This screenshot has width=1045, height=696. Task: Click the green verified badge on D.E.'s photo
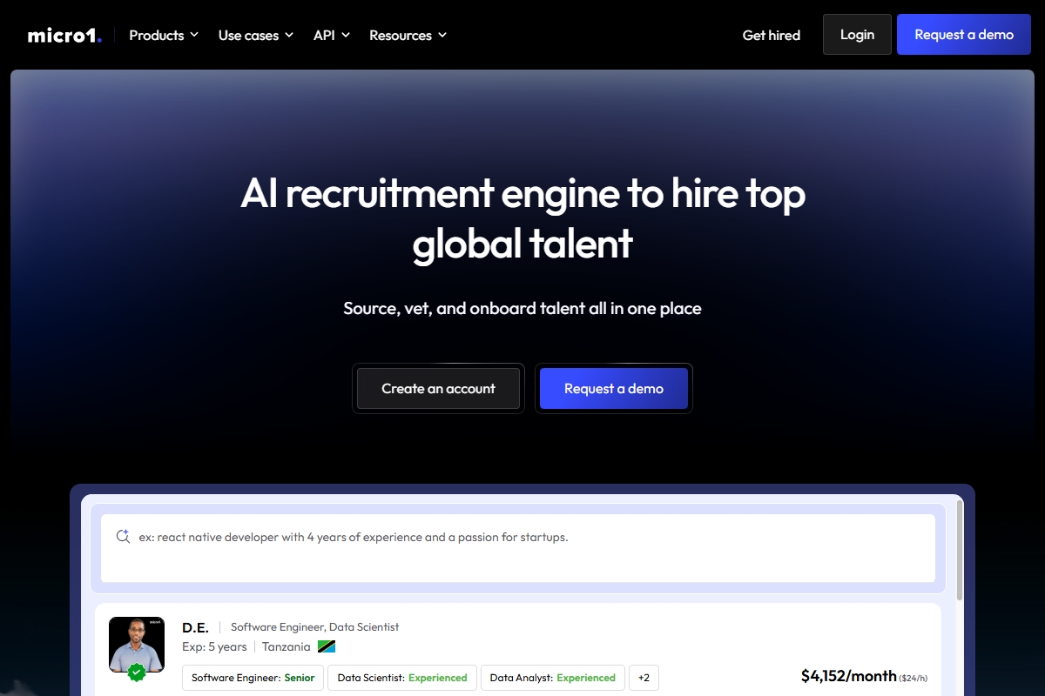(136, 672)
